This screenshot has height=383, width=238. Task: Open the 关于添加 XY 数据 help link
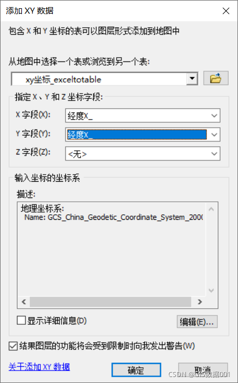click(39, 367)
